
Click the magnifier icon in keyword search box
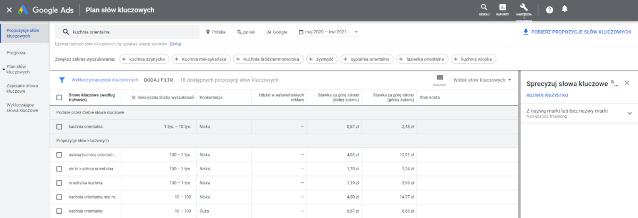(65, 32)
